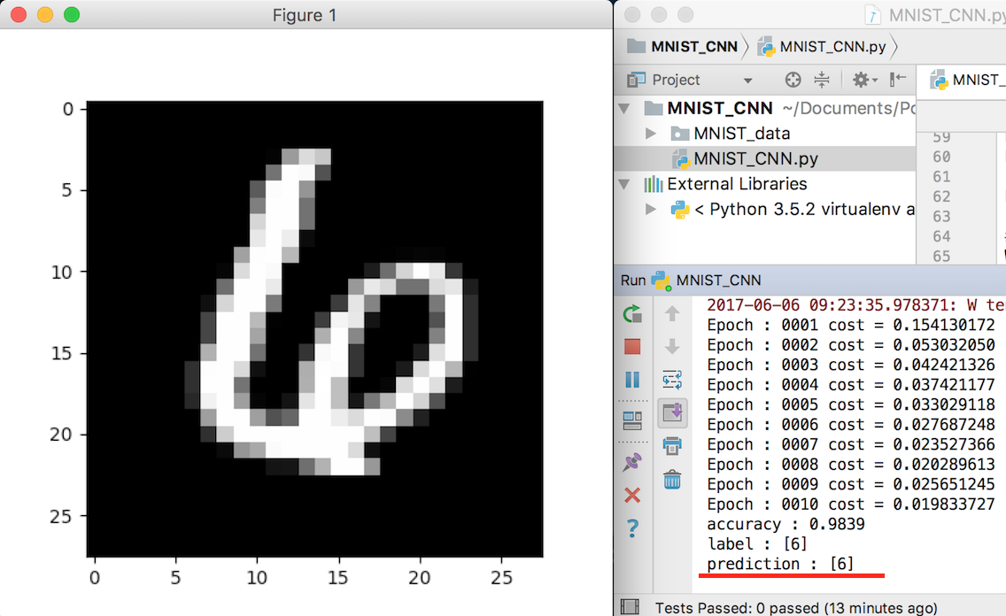Click line number 65 in editor gutter

click(941, 257)
